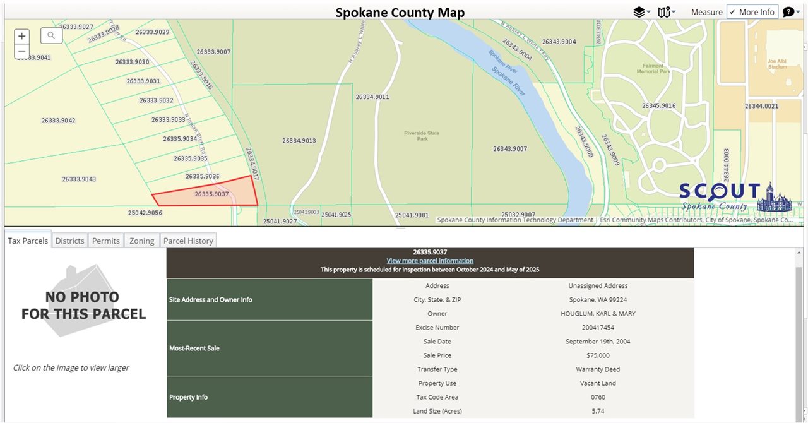Zoom out on the map
This screenshot has height=423, width=808.
pos(22,51)
